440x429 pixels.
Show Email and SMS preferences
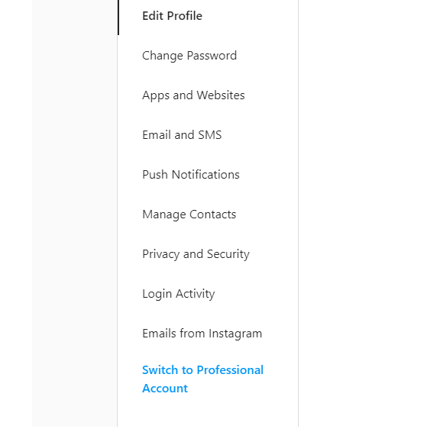click(182, 135)
